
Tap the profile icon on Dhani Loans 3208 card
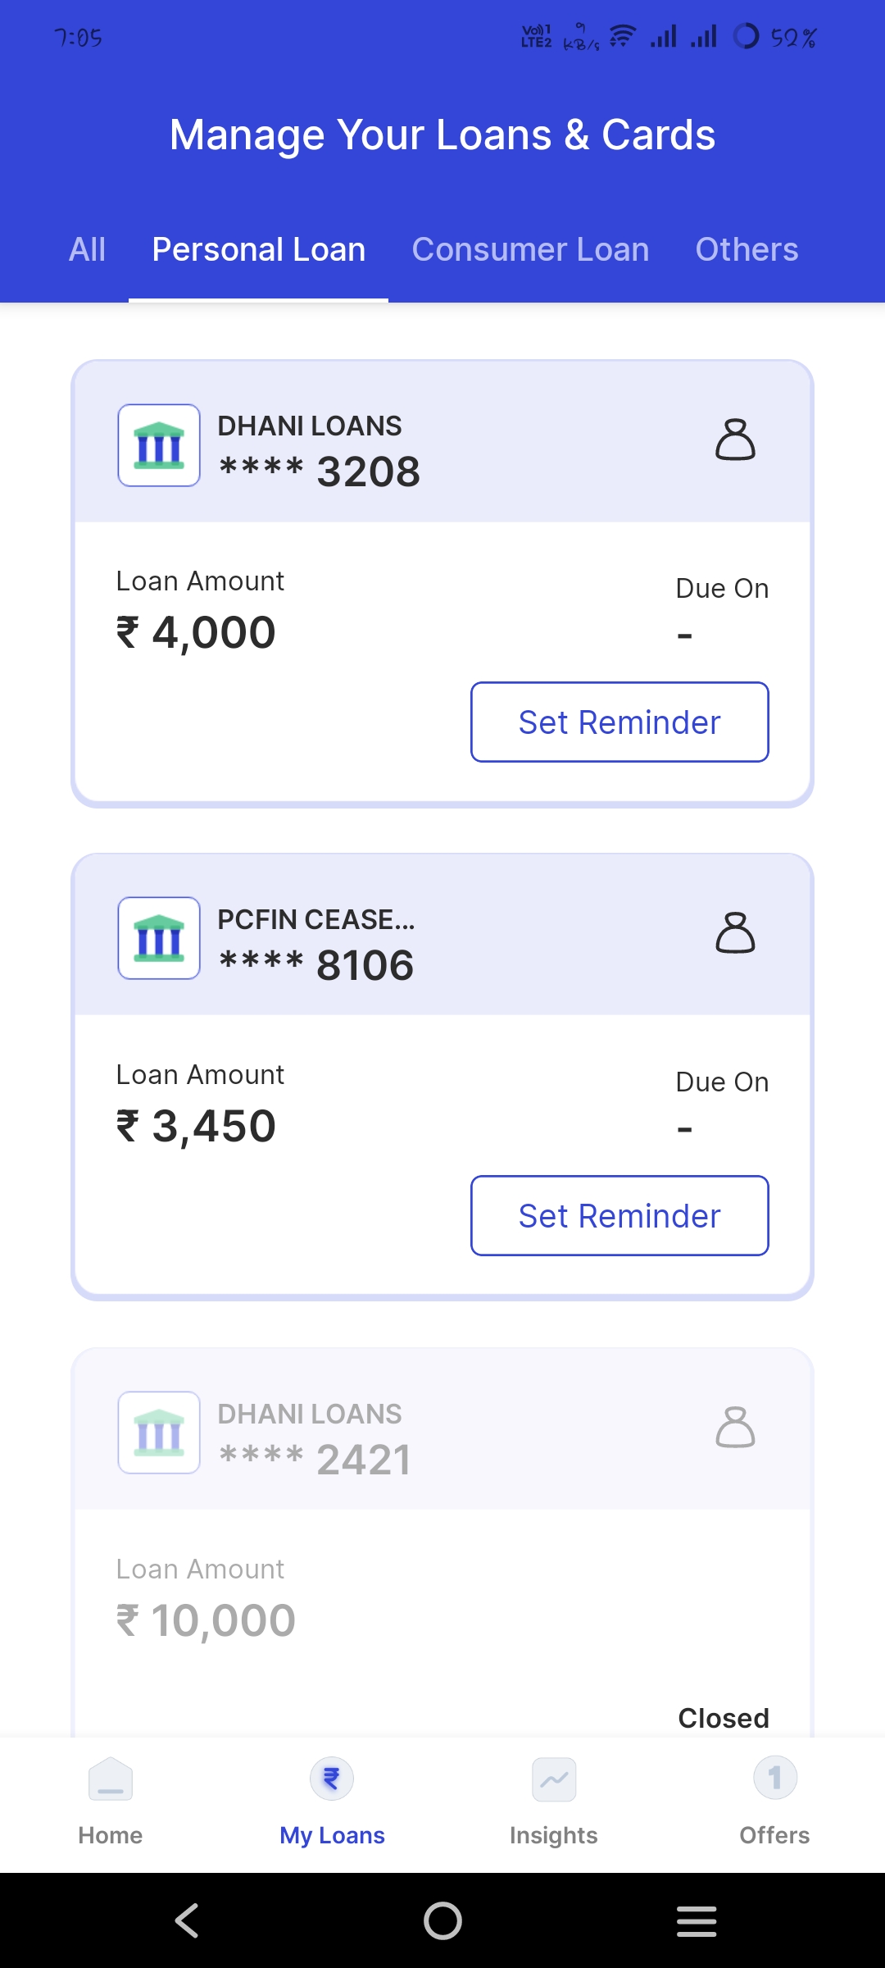[735, 440]
